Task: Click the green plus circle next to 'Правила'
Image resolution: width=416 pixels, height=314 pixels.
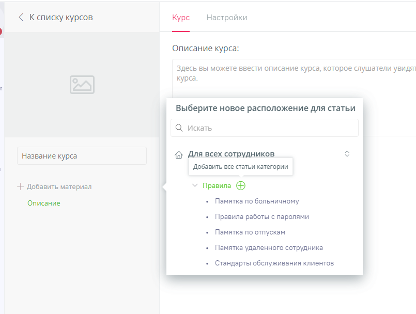Action: click(x=240, y=185)
